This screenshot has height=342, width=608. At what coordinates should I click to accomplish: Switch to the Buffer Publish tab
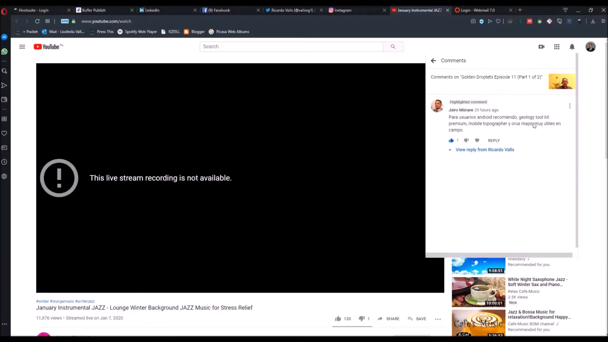click(x=105, y=10)
